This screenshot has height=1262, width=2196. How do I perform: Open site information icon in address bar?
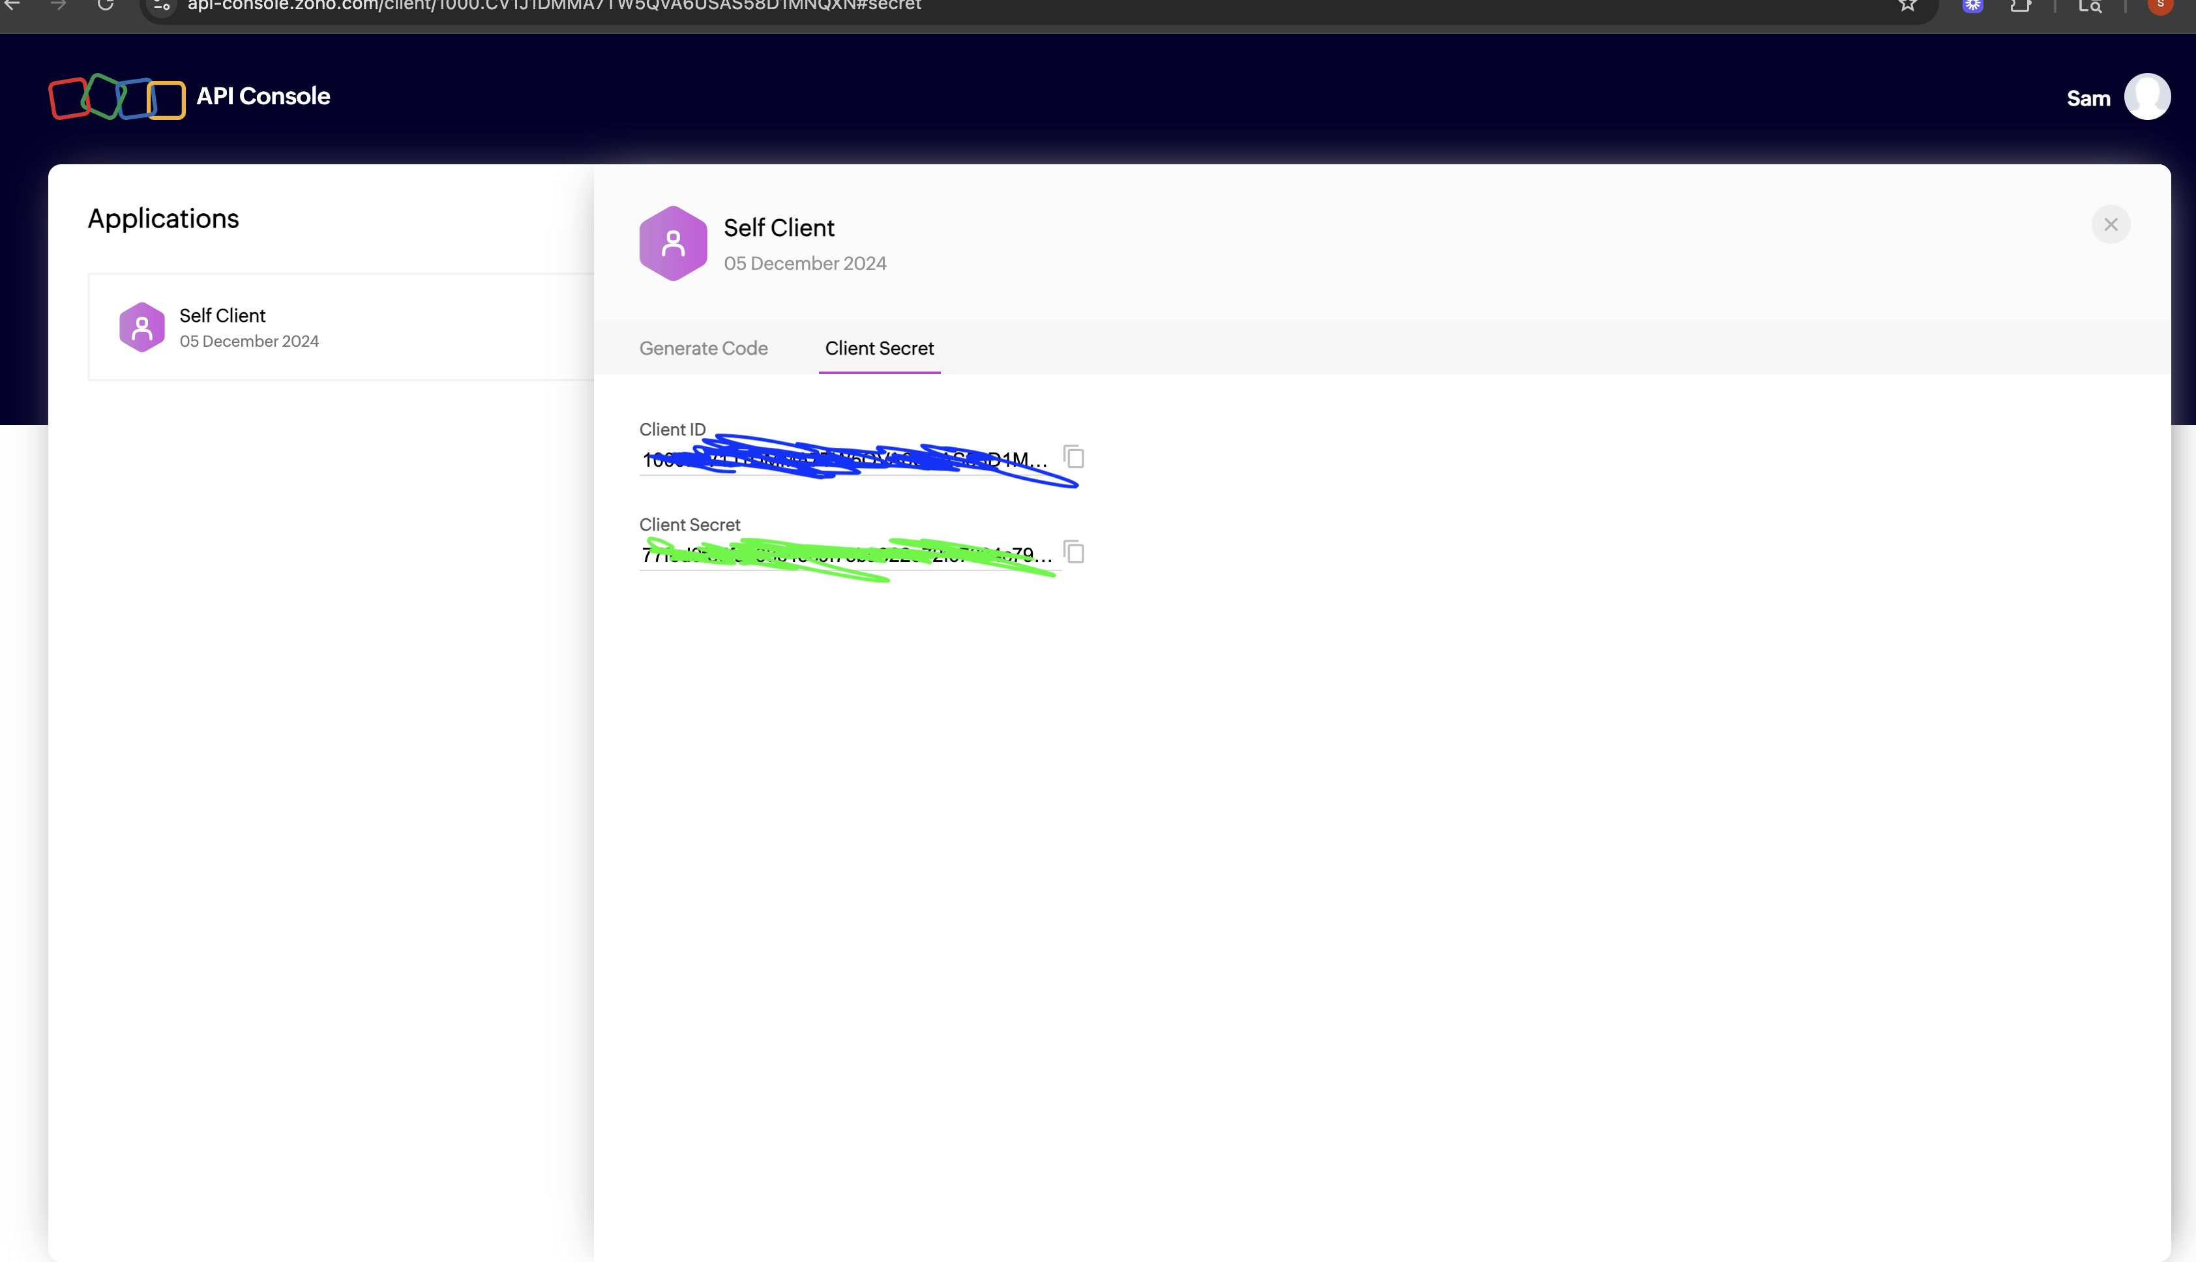[x=161, y=6]
